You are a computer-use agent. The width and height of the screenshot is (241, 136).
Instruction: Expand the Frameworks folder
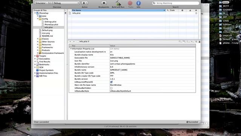(38, 47)
